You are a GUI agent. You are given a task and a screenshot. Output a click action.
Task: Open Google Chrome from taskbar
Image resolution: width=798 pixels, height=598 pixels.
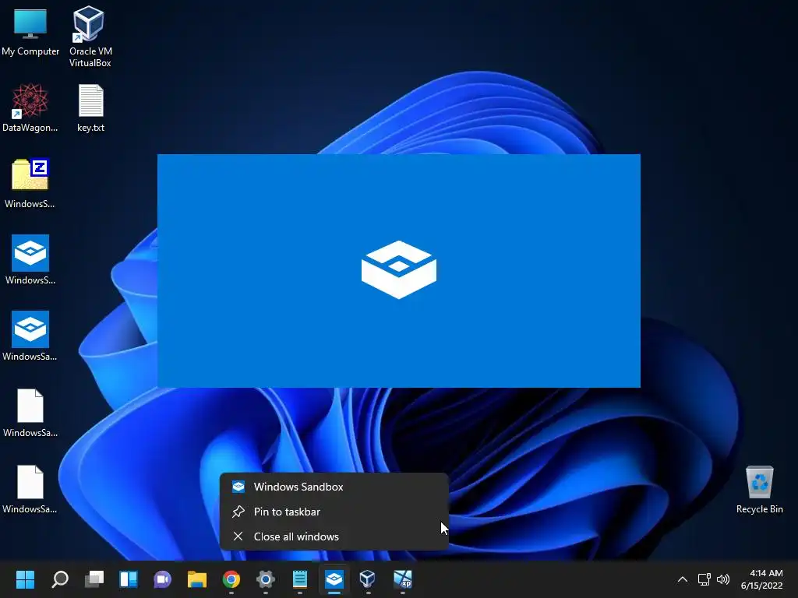coord(231,579)
